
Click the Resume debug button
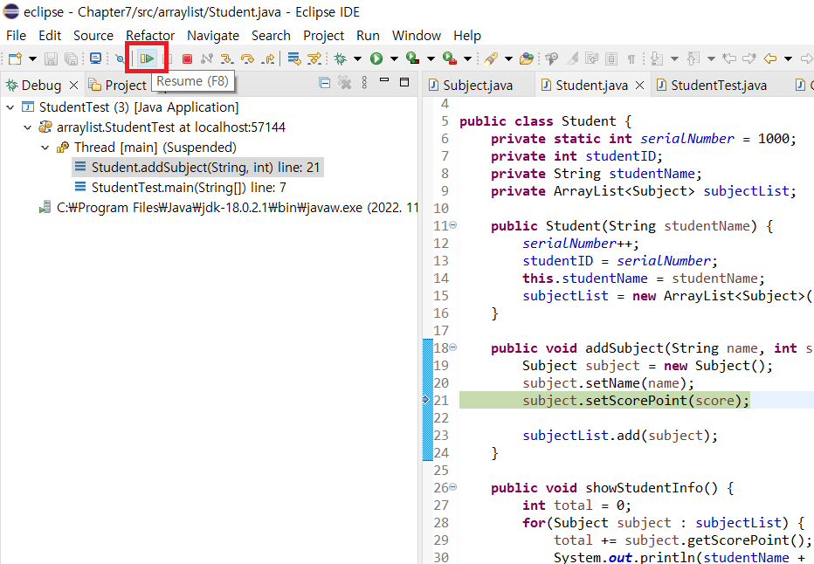tap(147, 58)
